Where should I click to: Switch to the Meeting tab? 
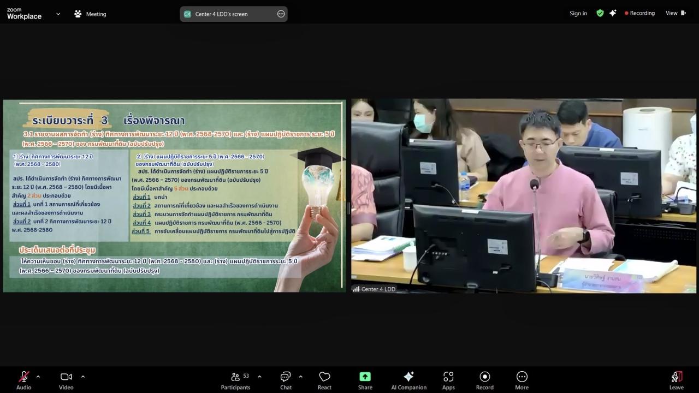pos(90,14)
